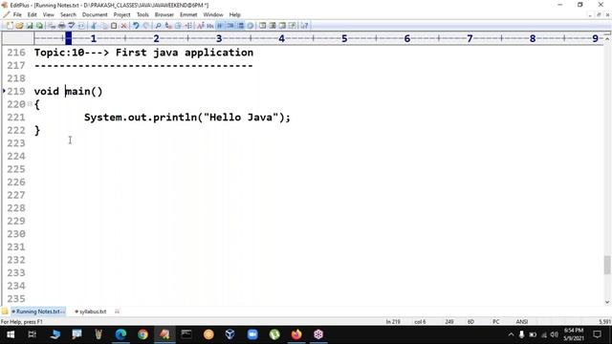Screen dimensions: 612x344
Task: Click line number 221 in the gutter
Action: tap(16, 117)
